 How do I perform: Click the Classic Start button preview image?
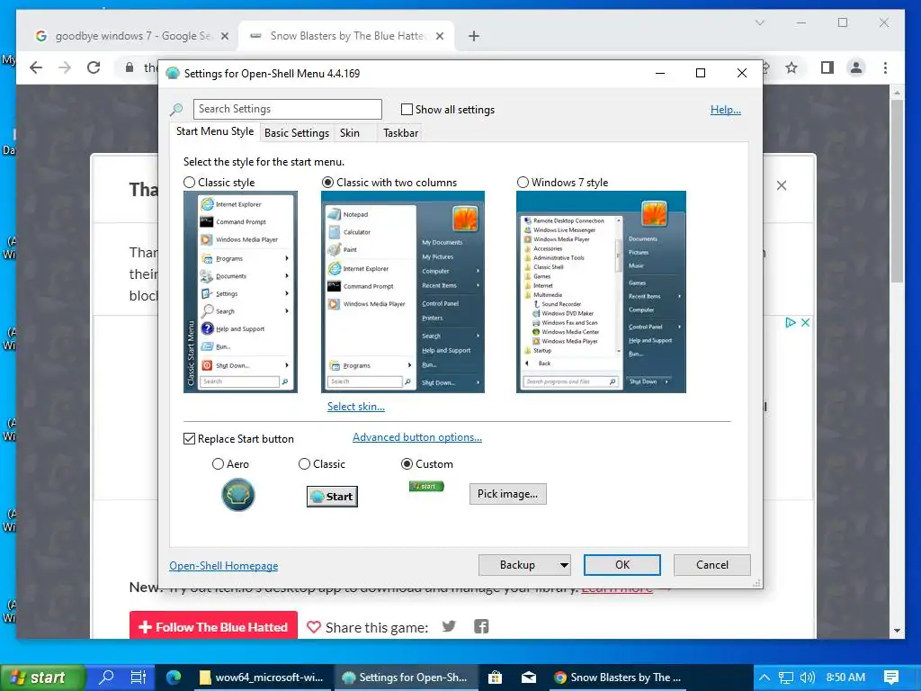click(x=332, y=497)
